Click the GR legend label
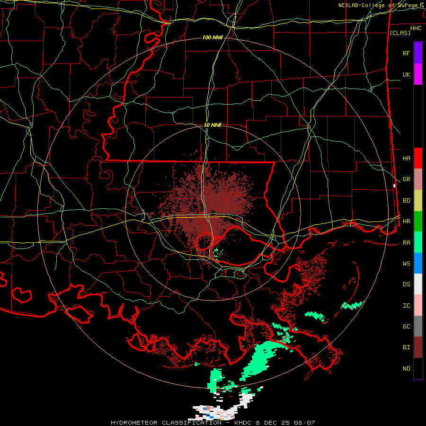Image resolution: width=426 pixels, height=426 pixels. point(406,179)
